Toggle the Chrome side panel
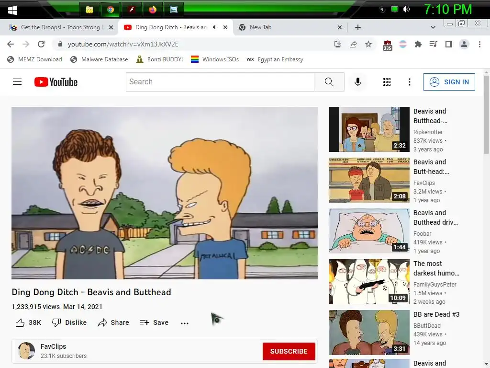 [x=449, y=44]
